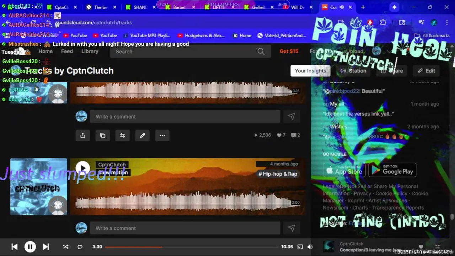455x256 pixels.
Task: Write a comment on the 2:00 track
Action: pos(185,228)
